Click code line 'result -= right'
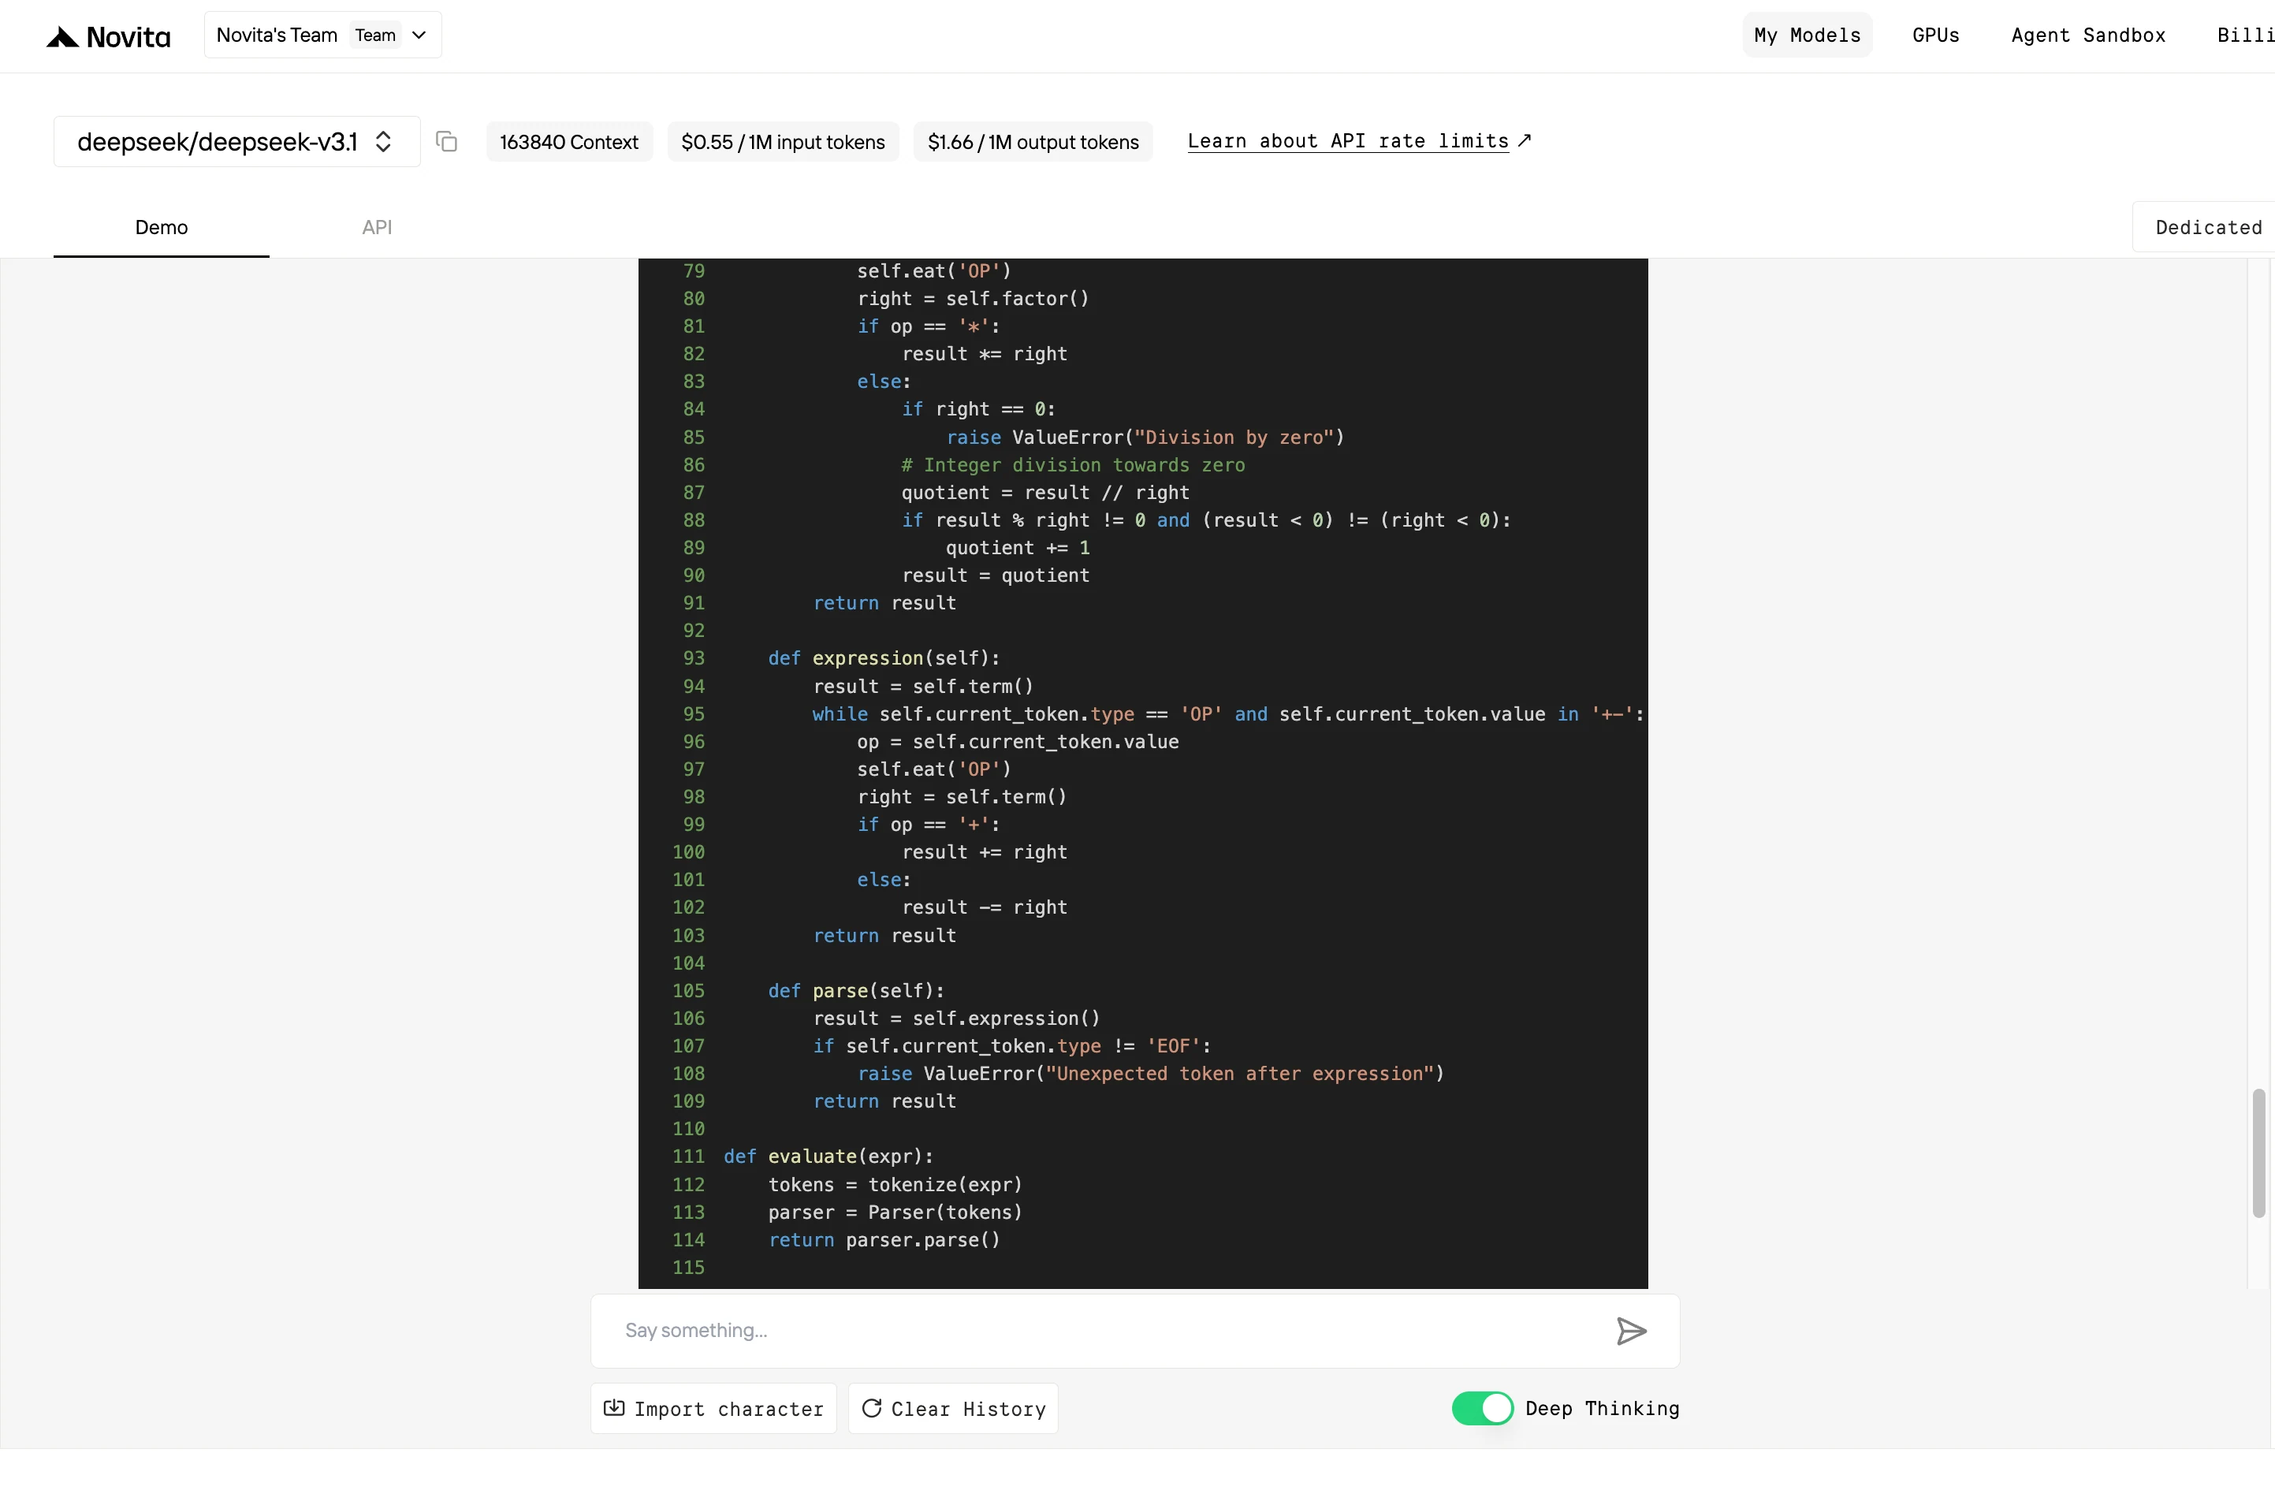The width and height of the screenshot is (2275, 1490). (x=985, y=908)
